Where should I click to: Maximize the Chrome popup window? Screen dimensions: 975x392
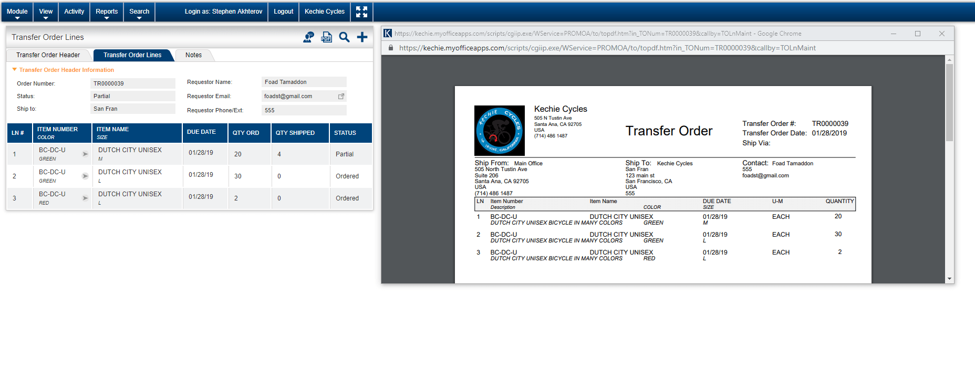click(918, 34)
